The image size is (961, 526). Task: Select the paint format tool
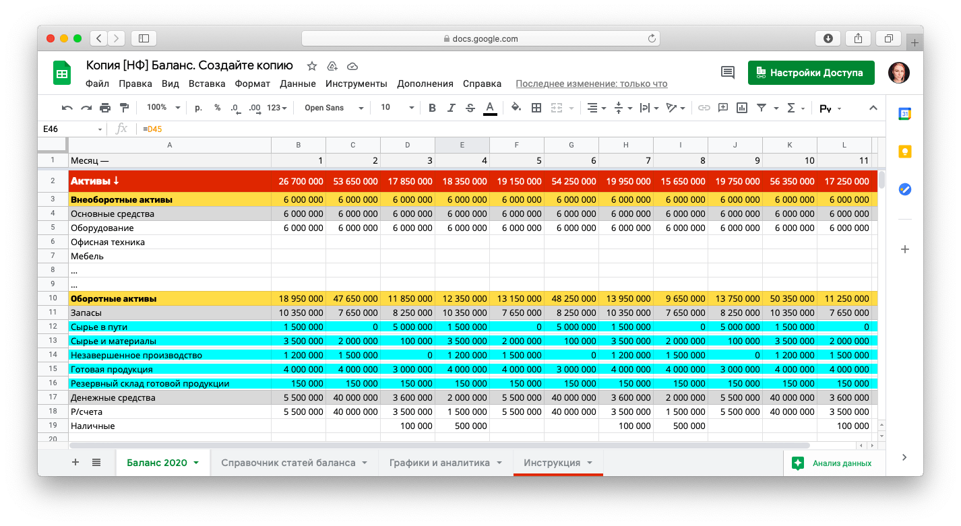click(123, 108)
